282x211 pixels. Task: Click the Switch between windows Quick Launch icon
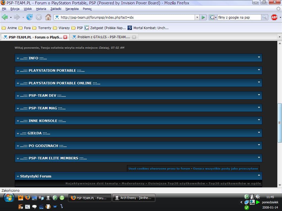click(41, 198)
